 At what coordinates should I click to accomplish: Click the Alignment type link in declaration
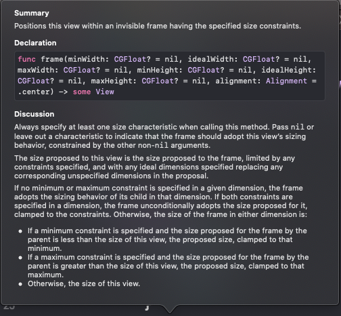click(286, 81)
